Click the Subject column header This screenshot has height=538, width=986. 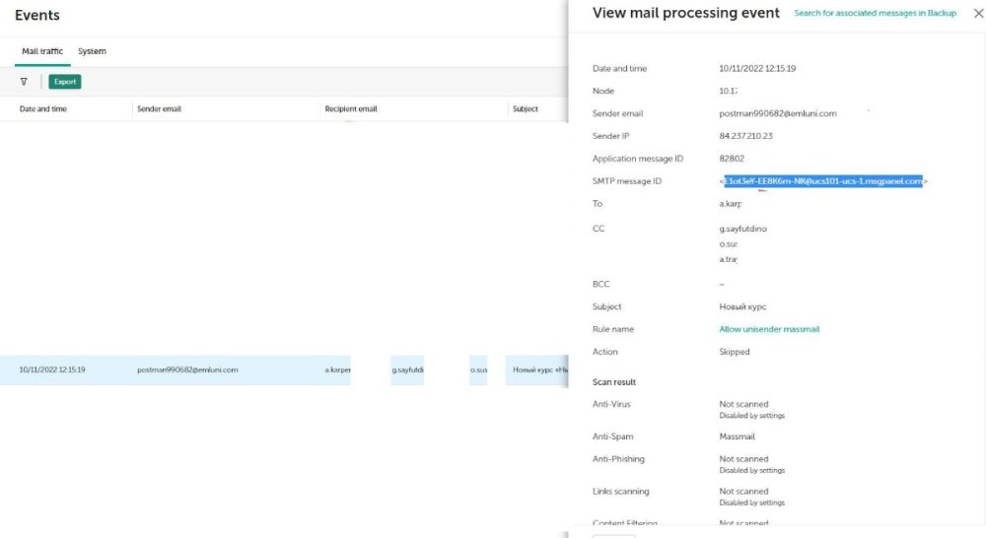tap(525, 108)
